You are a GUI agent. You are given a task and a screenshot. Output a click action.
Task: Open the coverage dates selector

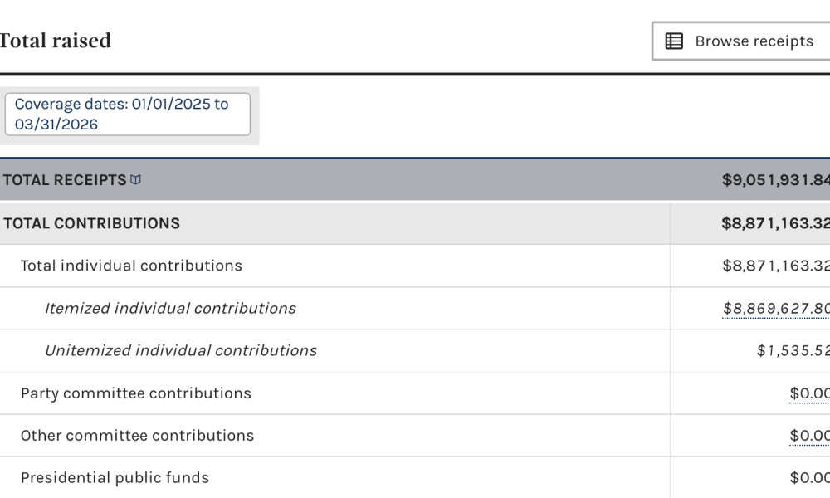pyautogui.click(x=127, y=115)
